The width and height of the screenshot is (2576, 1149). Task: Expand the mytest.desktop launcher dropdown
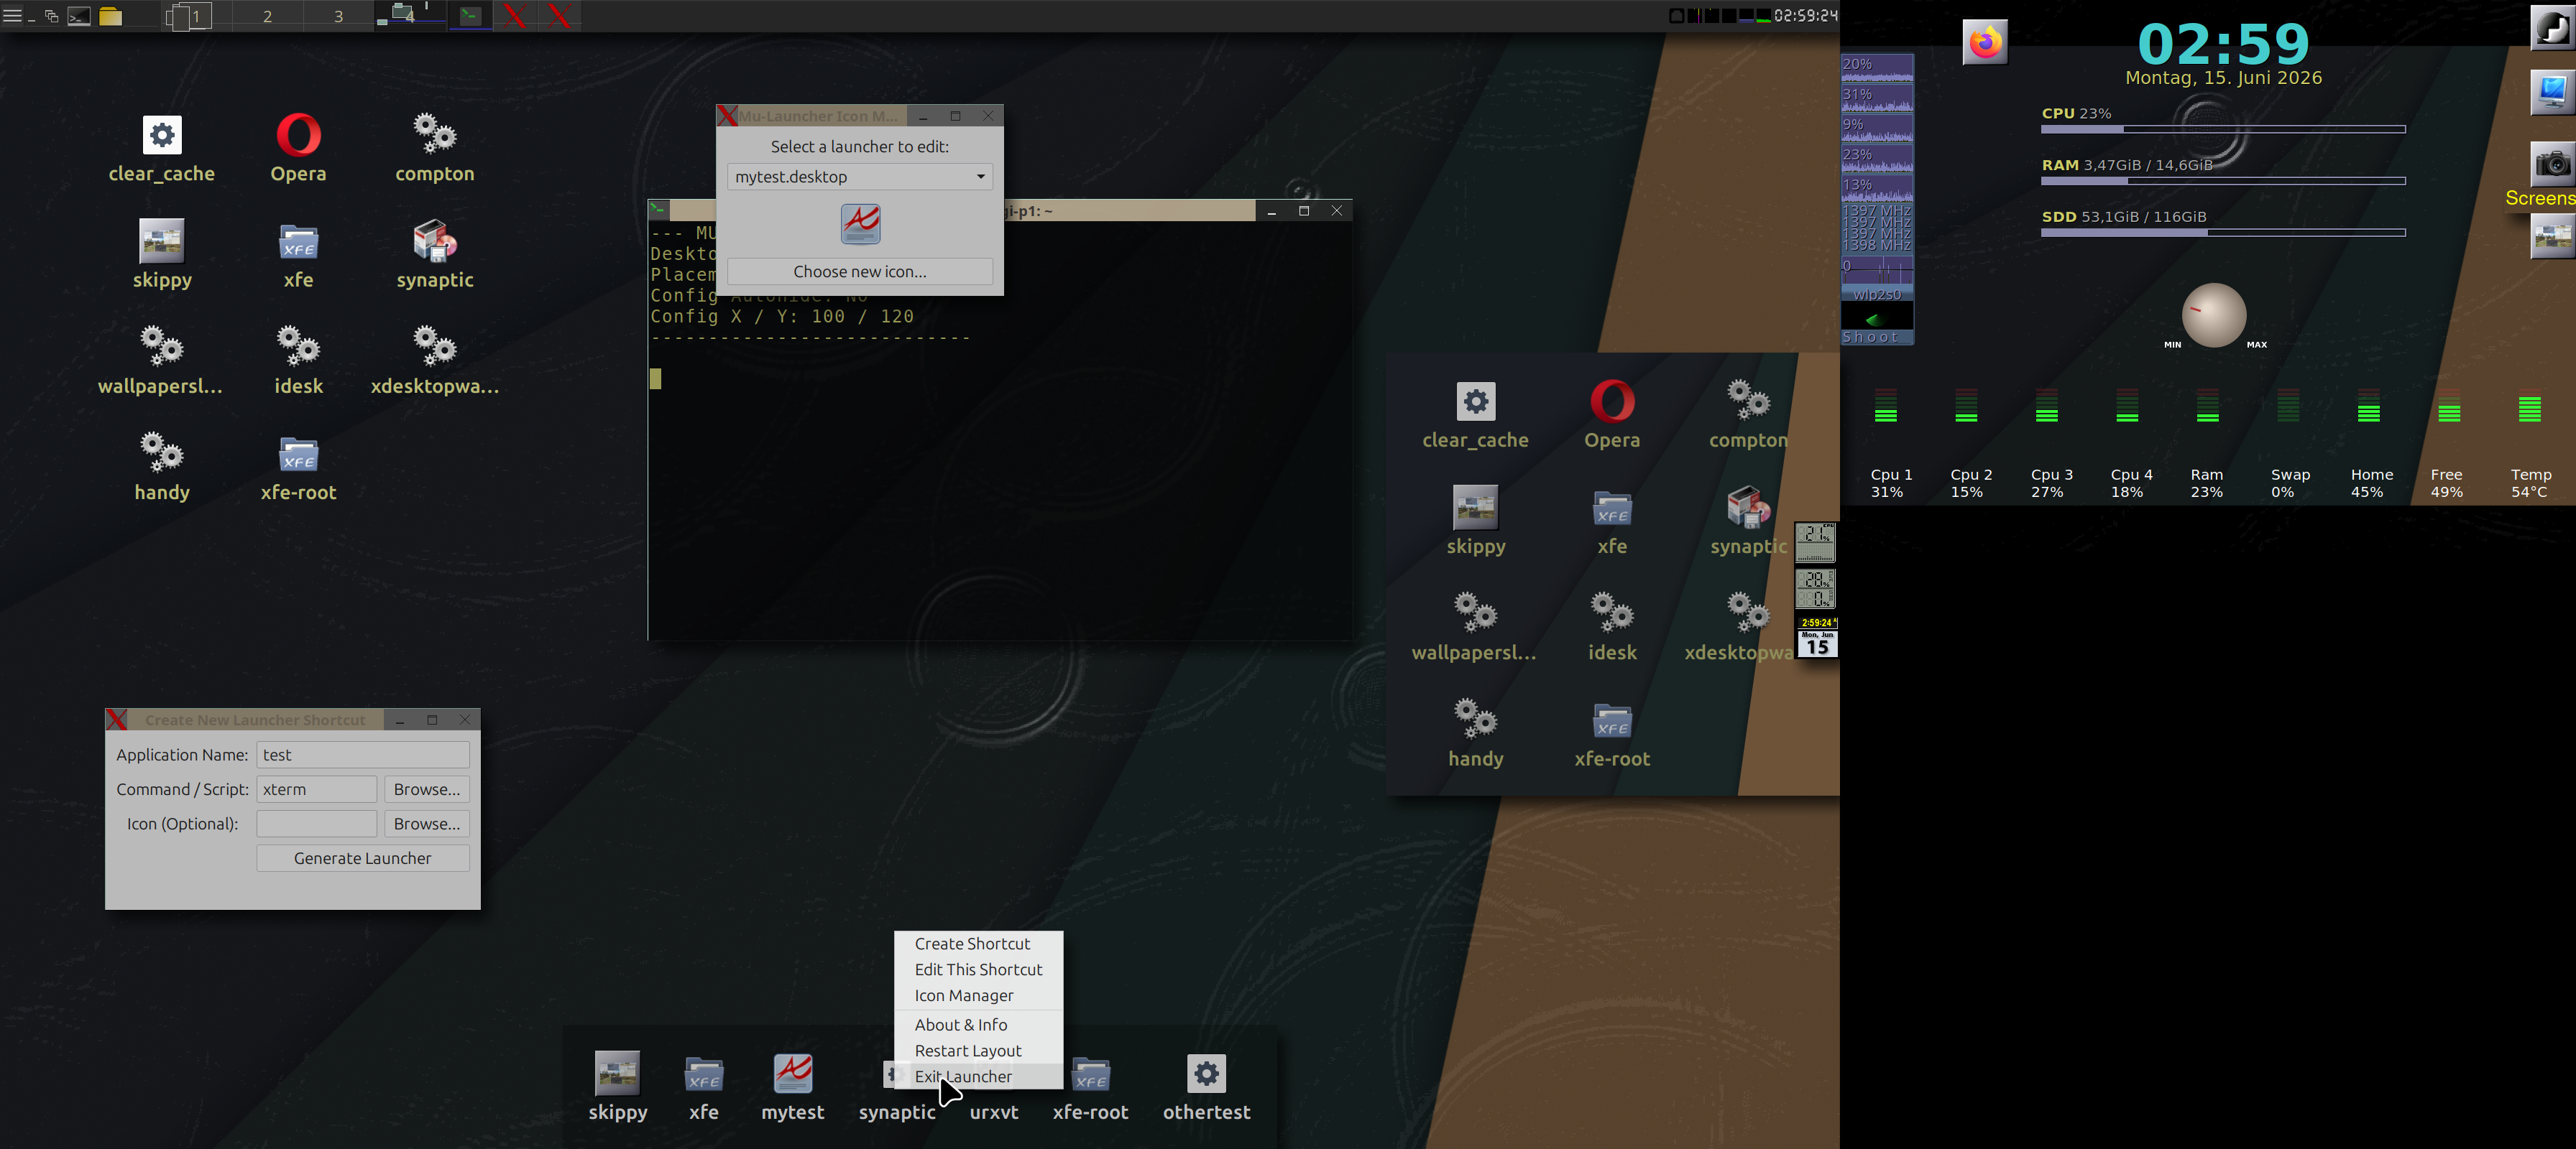859,177
